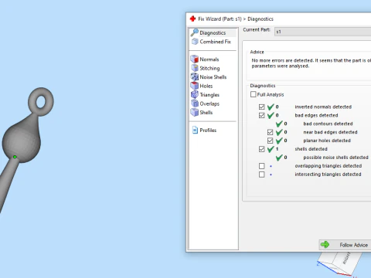Click the 'overlapping triangles detected' text
The height and width of the screenshot is (278, 371).
pos(328,166)
